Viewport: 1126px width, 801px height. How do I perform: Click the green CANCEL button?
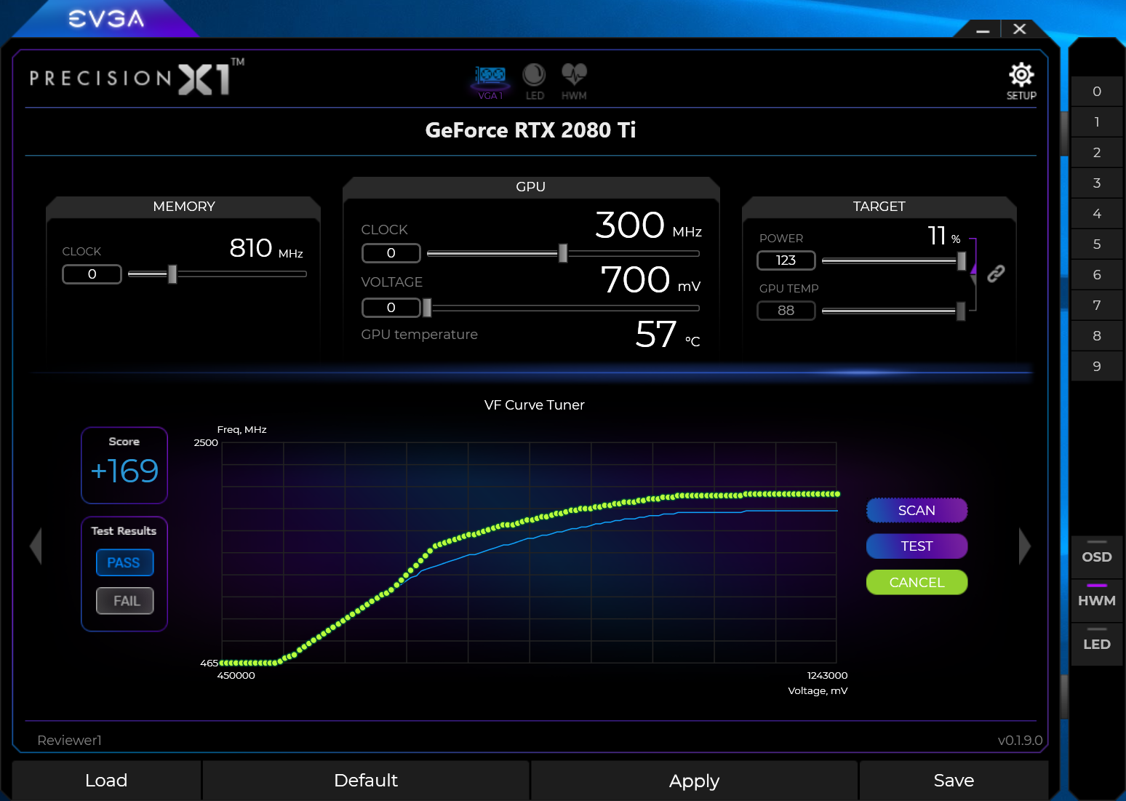tap(917, 582)
